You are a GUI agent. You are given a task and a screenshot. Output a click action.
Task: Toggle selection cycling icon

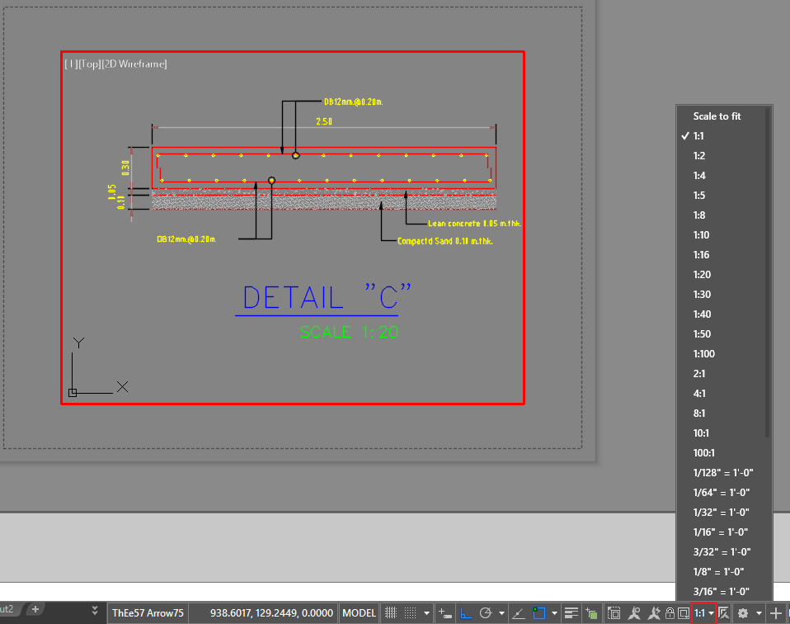pos(614,612)
